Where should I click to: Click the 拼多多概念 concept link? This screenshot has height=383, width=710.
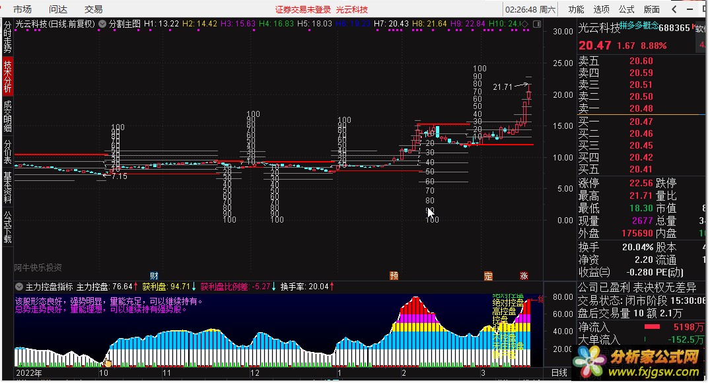point(639,26)
